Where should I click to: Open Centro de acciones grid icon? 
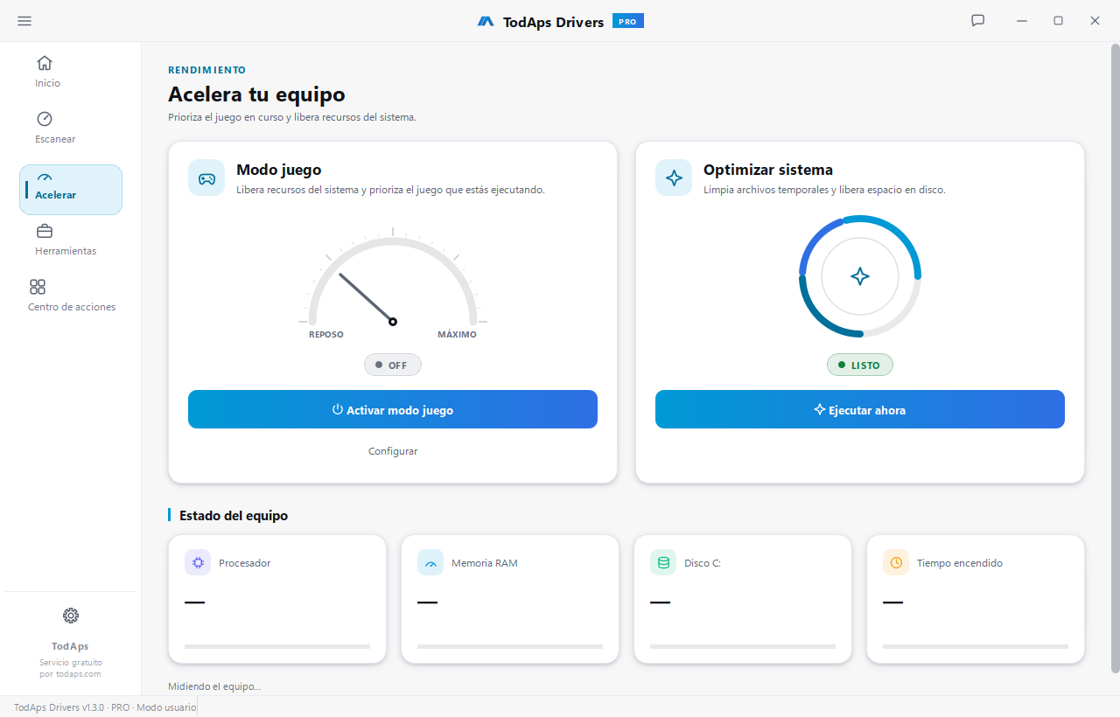click(38, 287)
